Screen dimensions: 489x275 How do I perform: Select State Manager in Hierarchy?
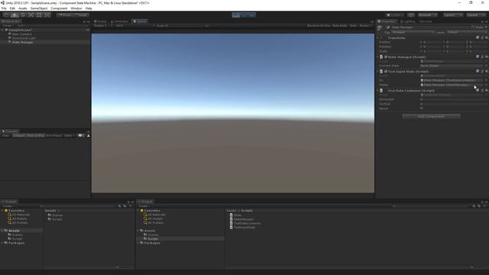coord(22,42)
